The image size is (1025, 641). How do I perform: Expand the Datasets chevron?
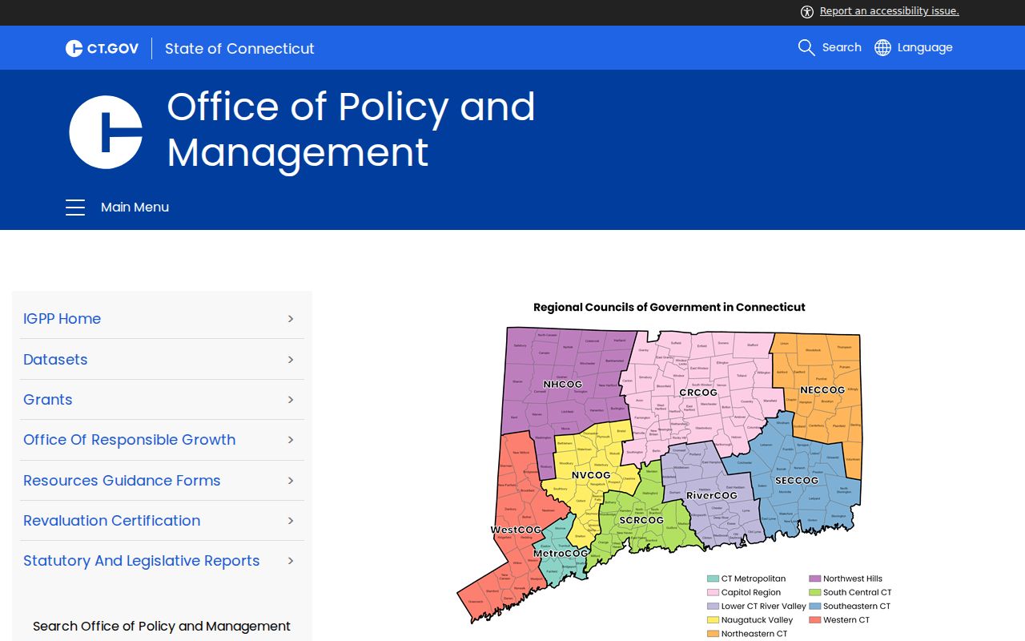point(291,360)
